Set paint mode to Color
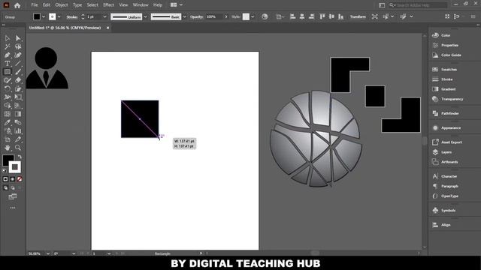The image size is (481, 270). pyautogui.click(x=5, y=179)
